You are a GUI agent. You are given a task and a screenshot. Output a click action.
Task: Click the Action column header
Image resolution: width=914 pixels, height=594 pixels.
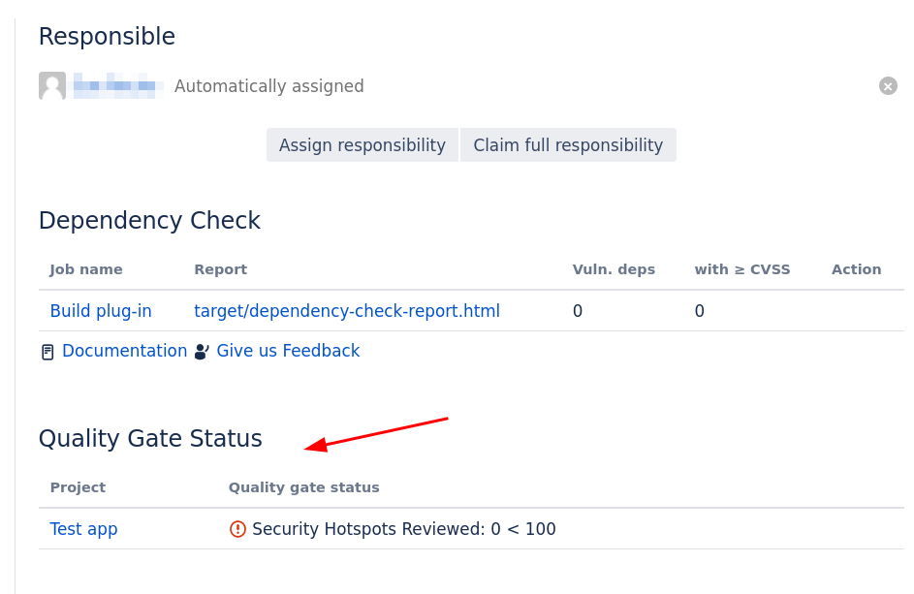coord(856,269)
